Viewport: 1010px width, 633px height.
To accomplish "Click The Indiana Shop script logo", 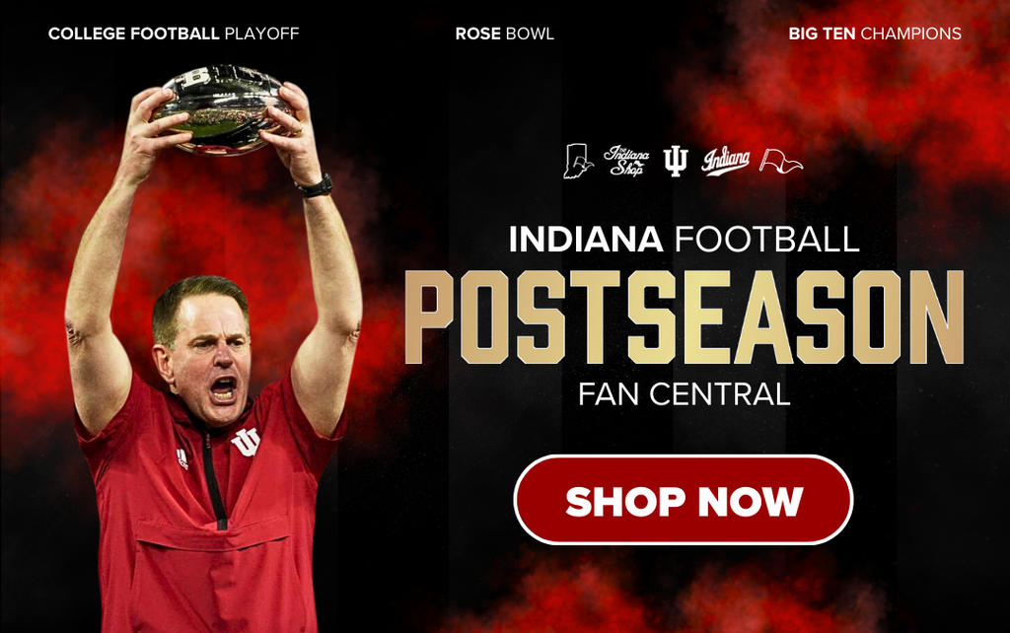I will click(626, 161).
